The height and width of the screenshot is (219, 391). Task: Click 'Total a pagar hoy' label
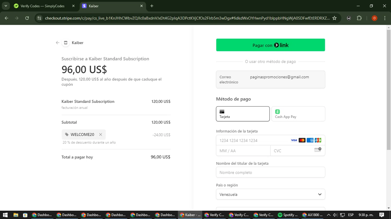point(77,157)
